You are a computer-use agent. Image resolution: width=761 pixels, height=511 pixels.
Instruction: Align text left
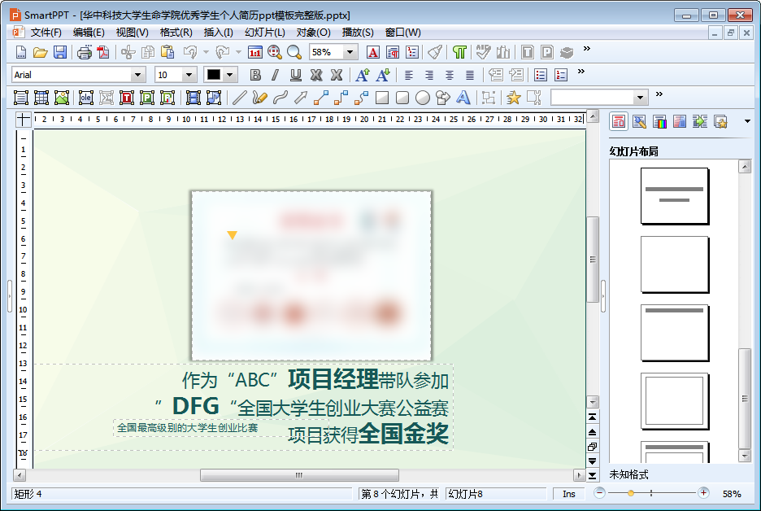(x=409, y=75)
